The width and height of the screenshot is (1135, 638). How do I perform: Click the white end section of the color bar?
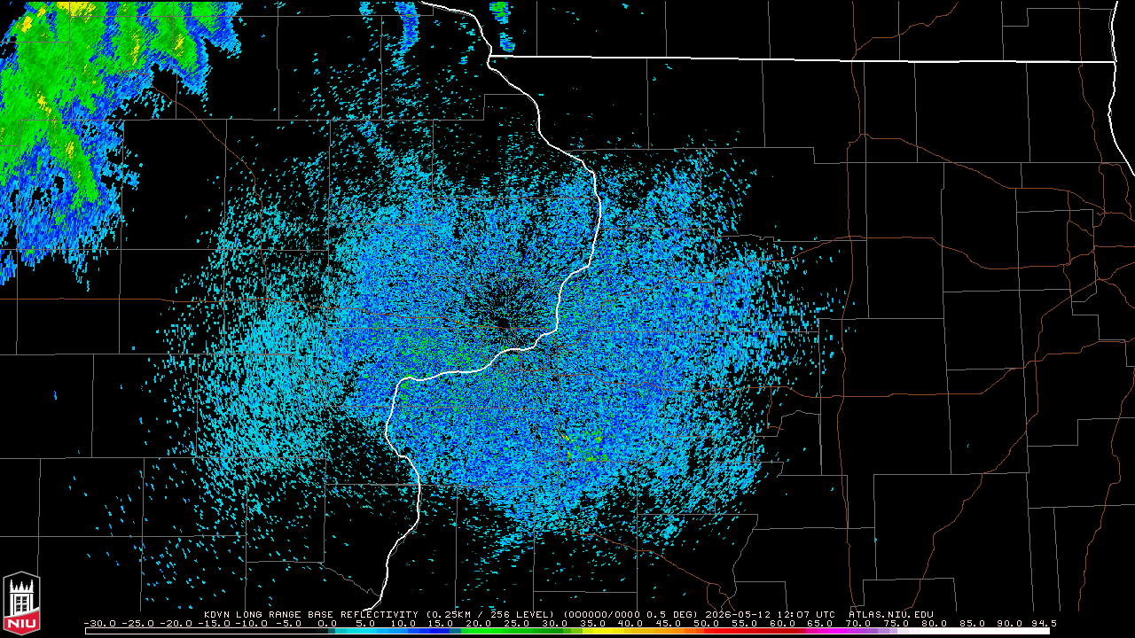click(x=984, y=631)
